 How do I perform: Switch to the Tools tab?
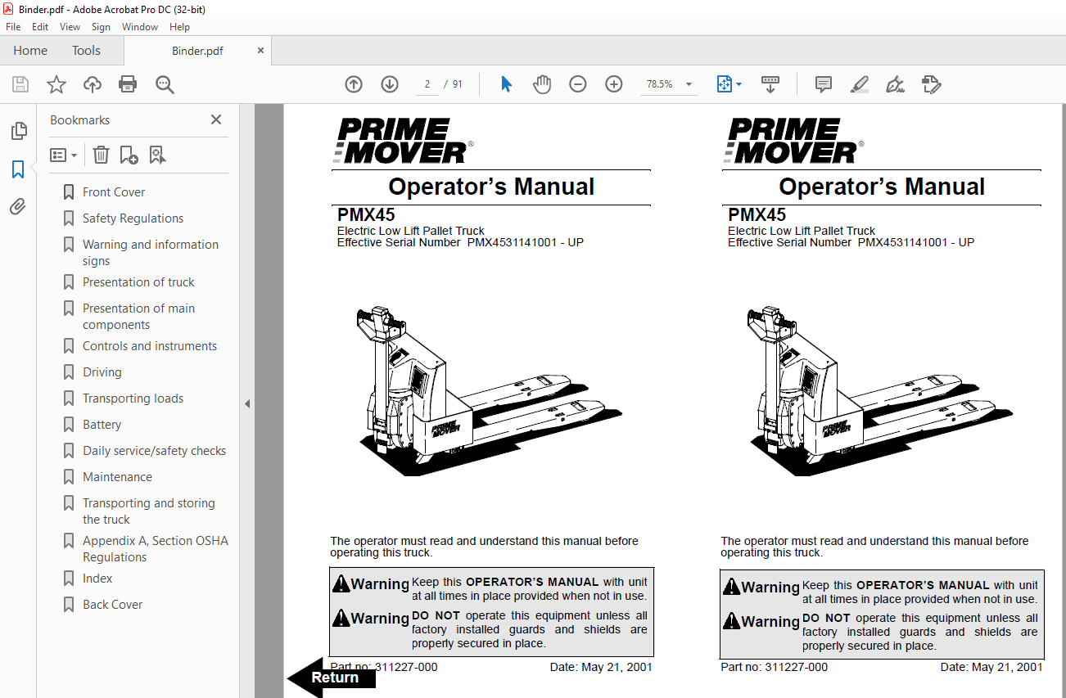click(x=86, y=51)
